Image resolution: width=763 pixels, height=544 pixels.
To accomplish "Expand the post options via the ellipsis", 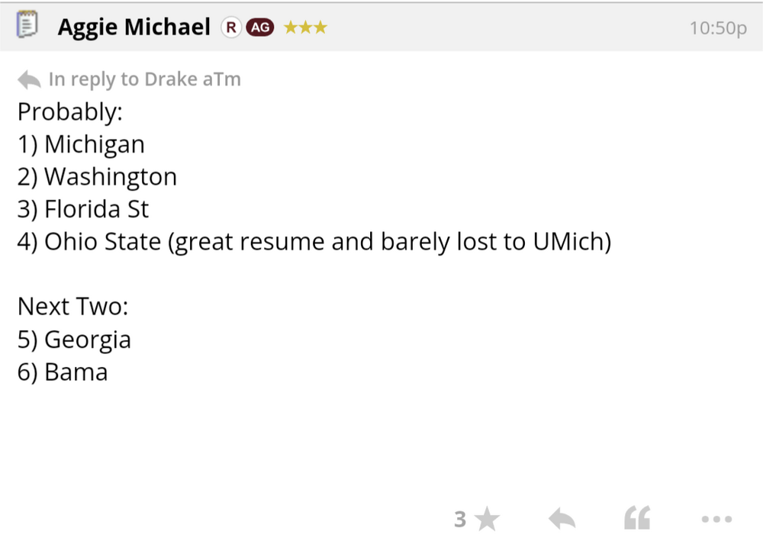I will tap(715, 519).
